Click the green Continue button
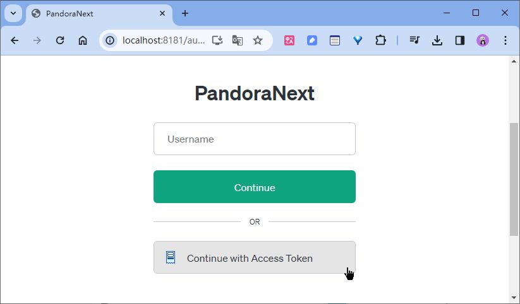Viewport: 520px width, 304px height. tap(255, 187)
